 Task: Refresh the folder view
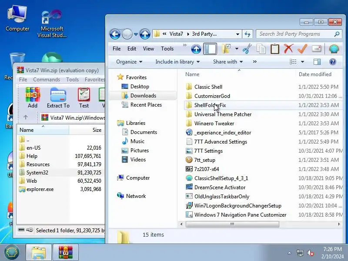(x=248, y=34)
